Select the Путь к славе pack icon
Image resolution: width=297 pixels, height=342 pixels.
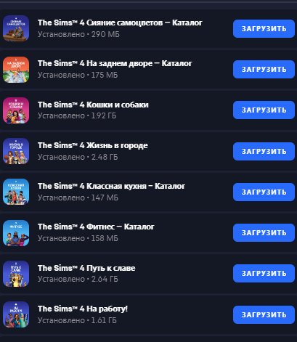point(16,274)
